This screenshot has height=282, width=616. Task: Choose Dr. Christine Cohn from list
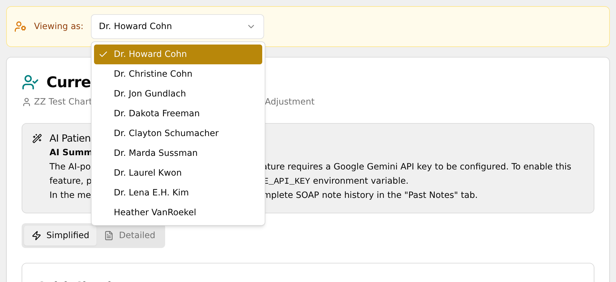tap(178, 74)
